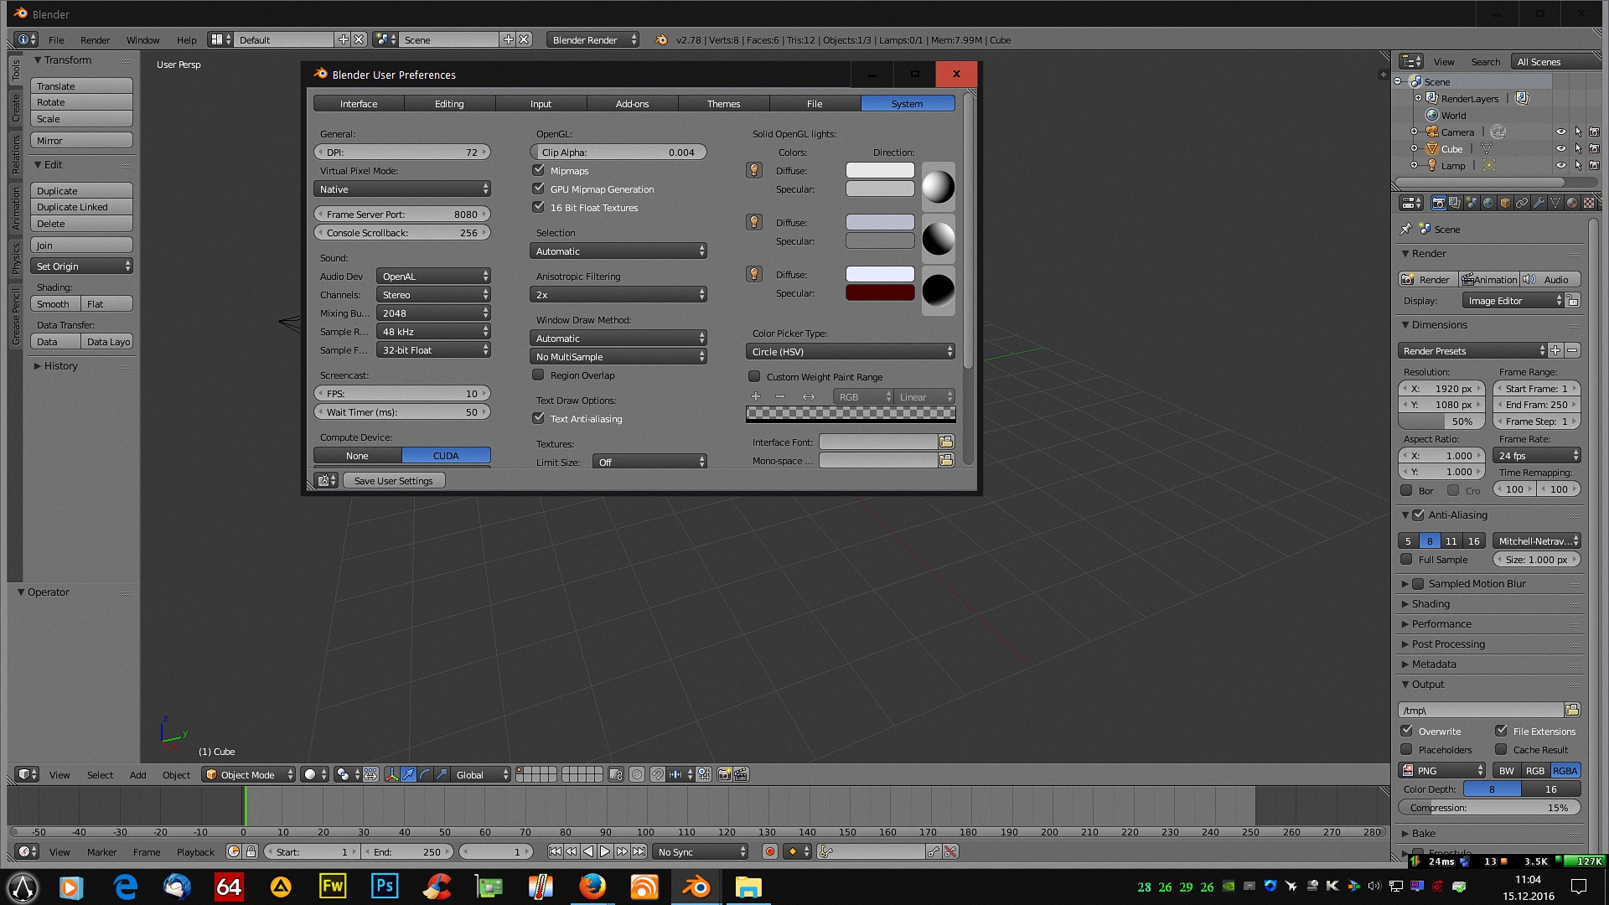1609x905 pixels.
Task: Switch to the Add-ons preferences tab
Action: coord(632,104)
